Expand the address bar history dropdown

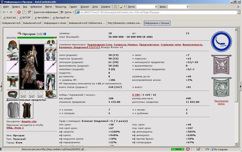click(238, 12)
